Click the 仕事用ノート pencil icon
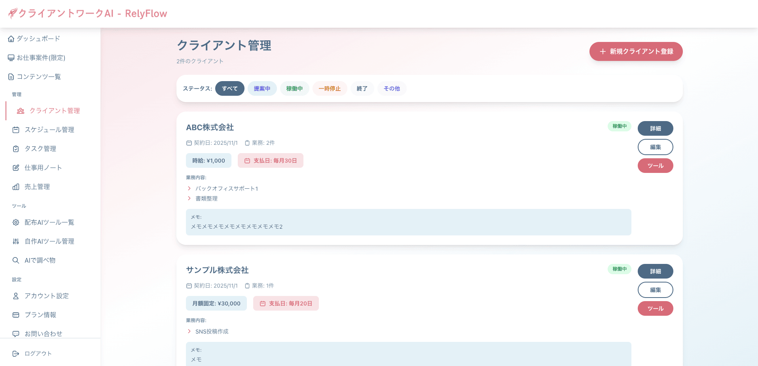This screenshot has height=366, width=758. 16,167
